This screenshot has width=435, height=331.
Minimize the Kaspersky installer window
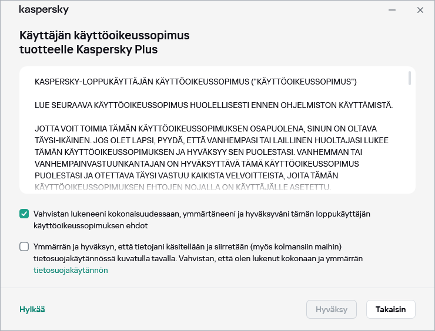pyautogui.click(x=393, y=10)
